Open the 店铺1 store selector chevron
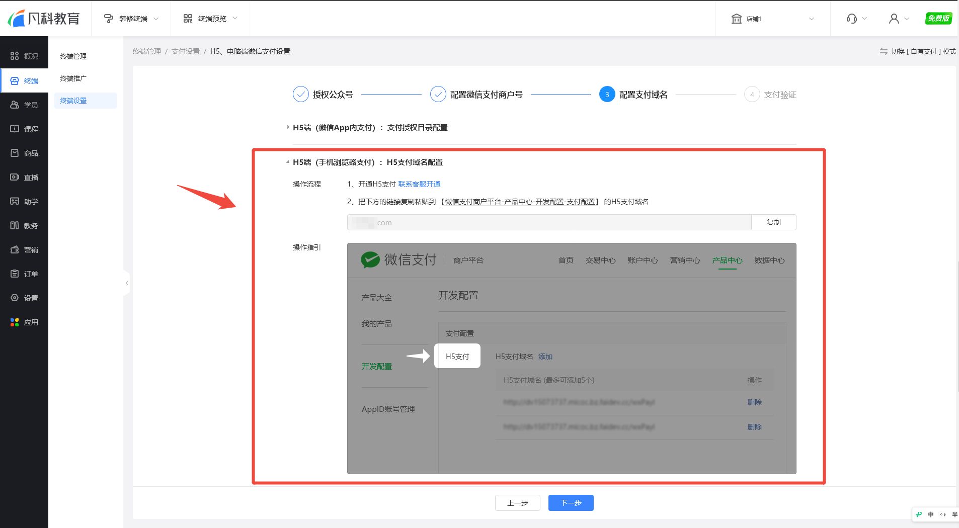Screen dimensions: 959x528 coord(812,19)
